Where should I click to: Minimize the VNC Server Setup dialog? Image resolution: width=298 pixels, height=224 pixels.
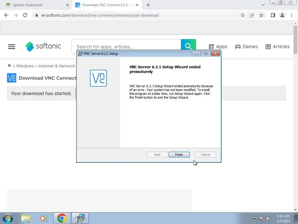[196, 54]
